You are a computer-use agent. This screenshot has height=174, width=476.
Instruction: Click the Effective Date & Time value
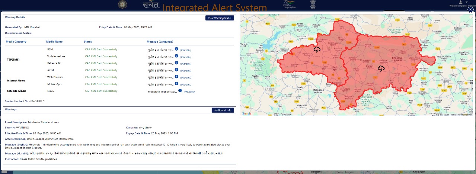pyautogui.click(x=47, y=133)
